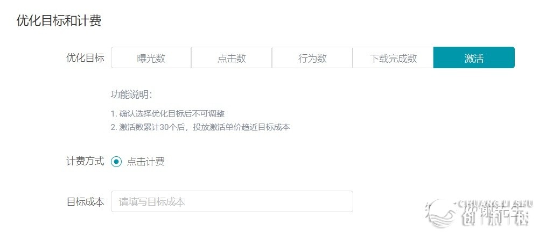Click the 功能说明 description heading

pyautogui.click(x=131, y=95)
